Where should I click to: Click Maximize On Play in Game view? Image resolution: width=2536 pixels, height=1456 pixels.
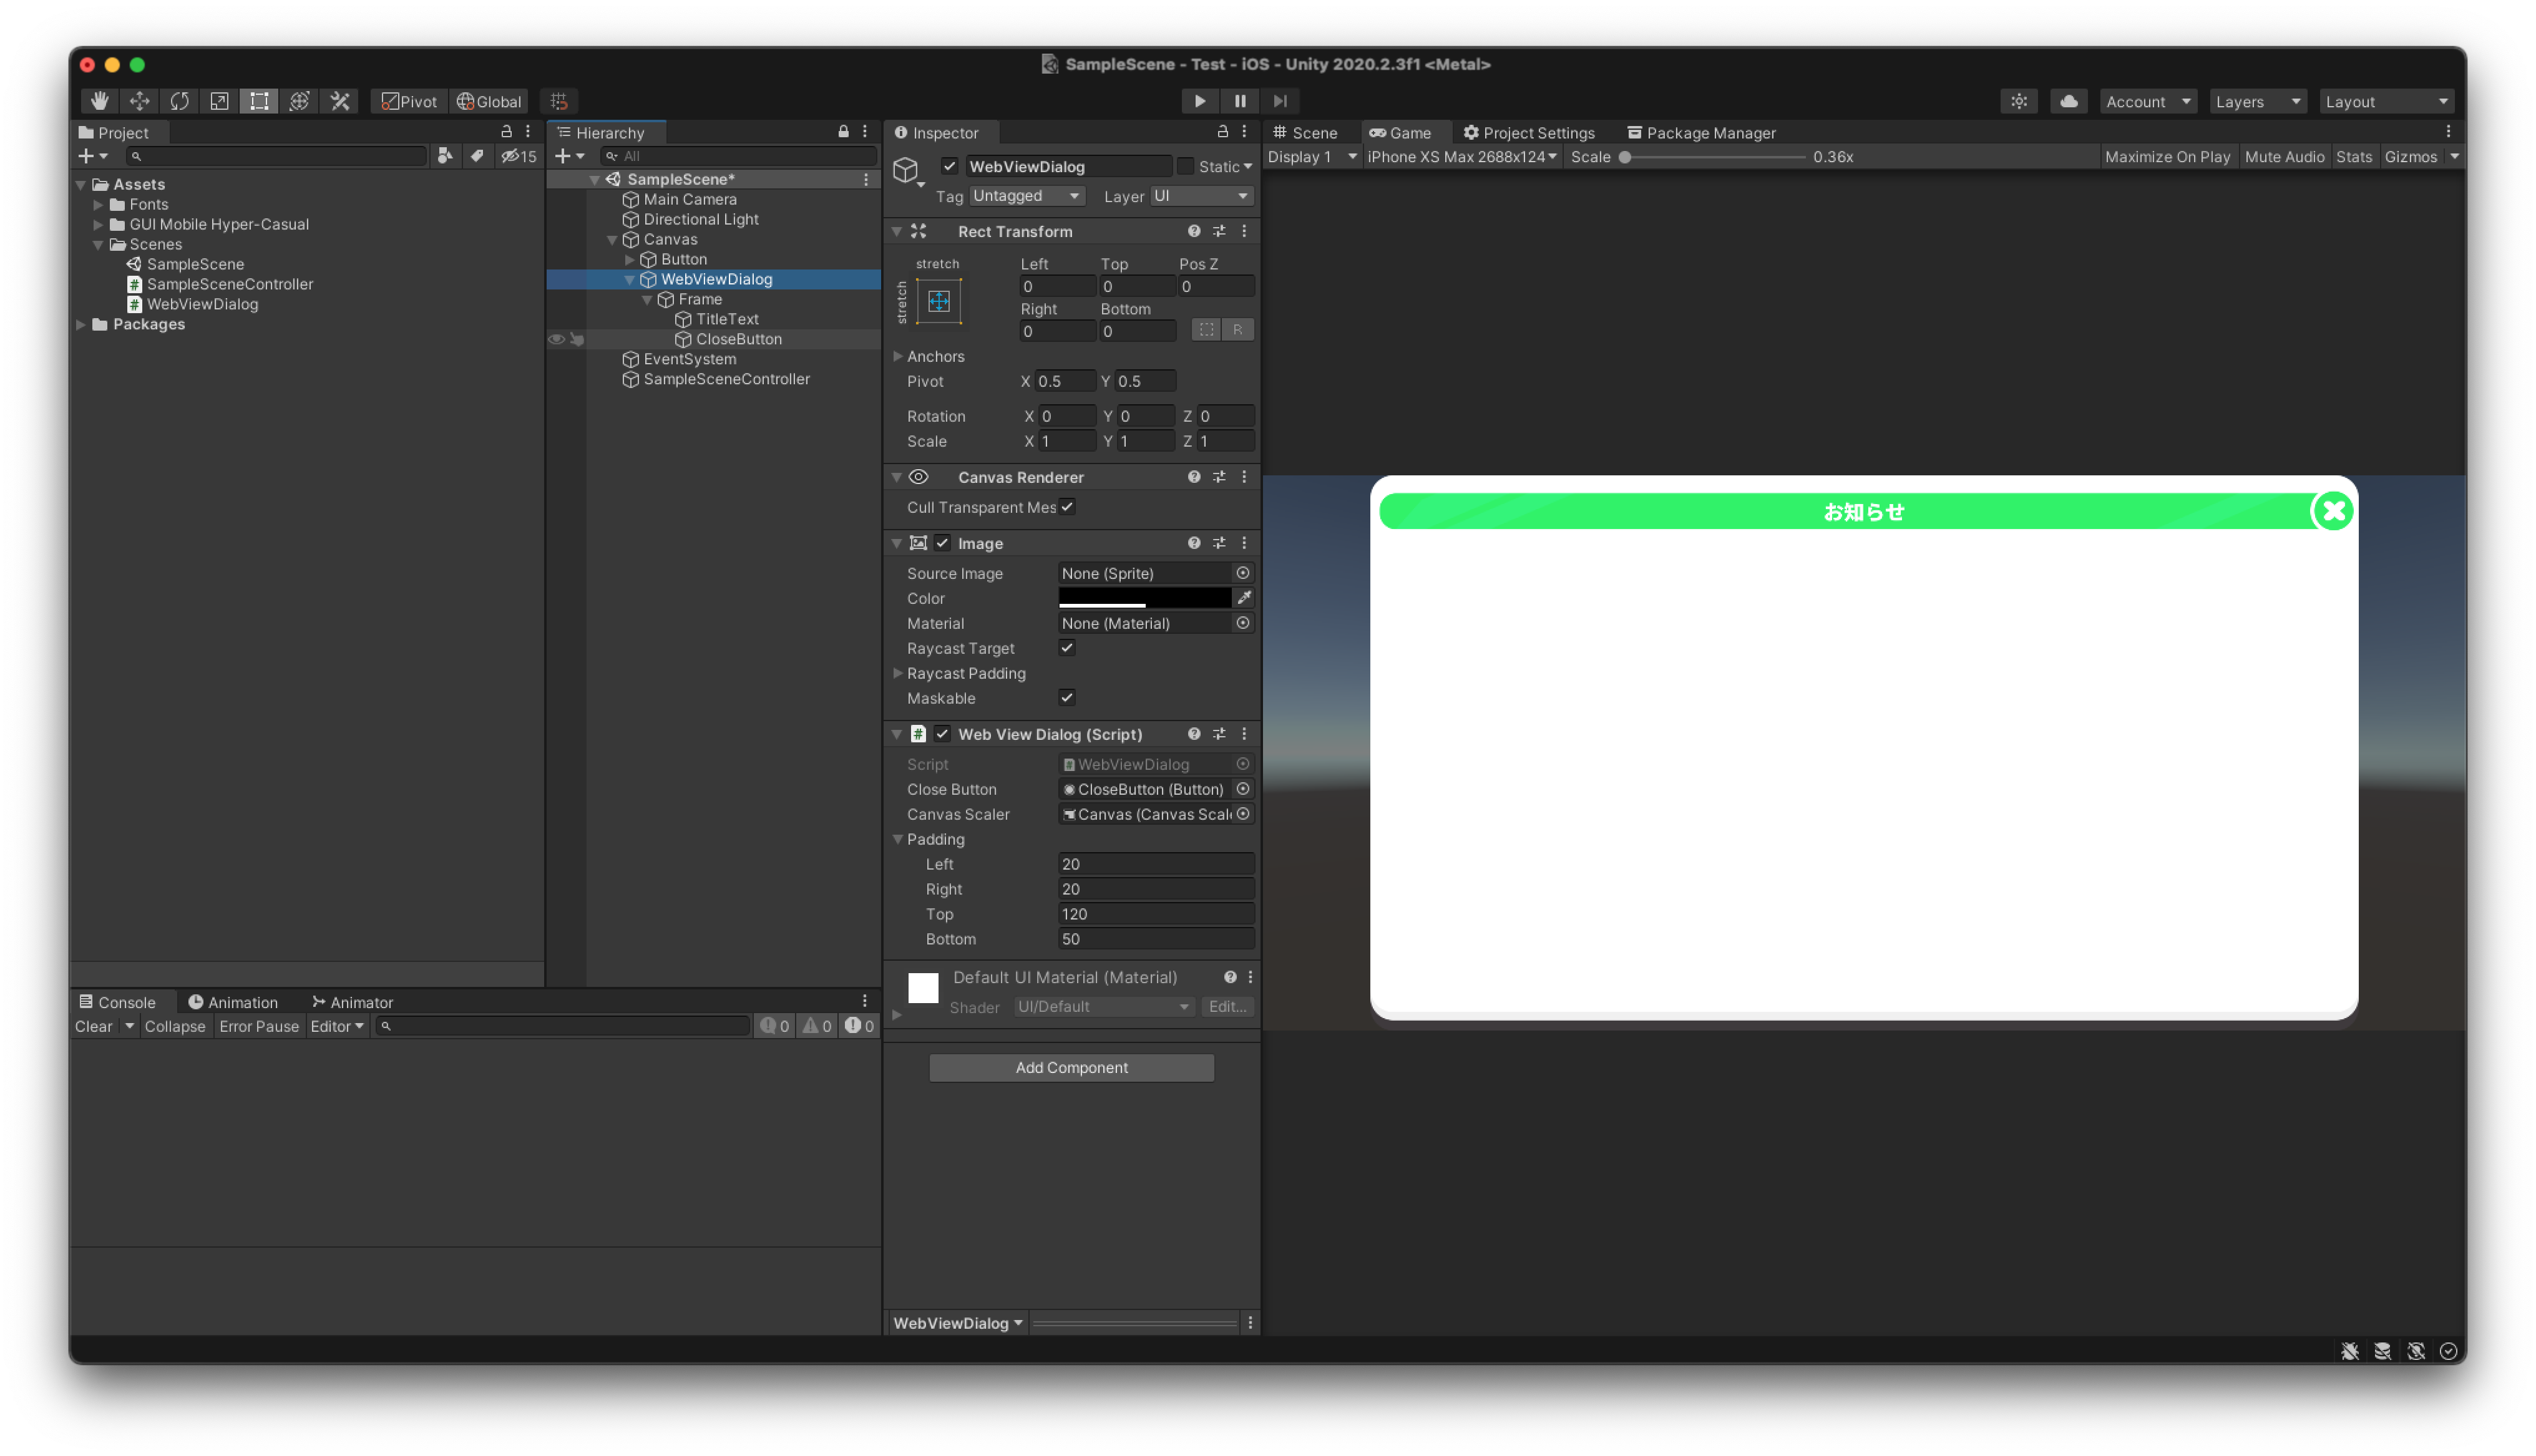coord(2167,156)
